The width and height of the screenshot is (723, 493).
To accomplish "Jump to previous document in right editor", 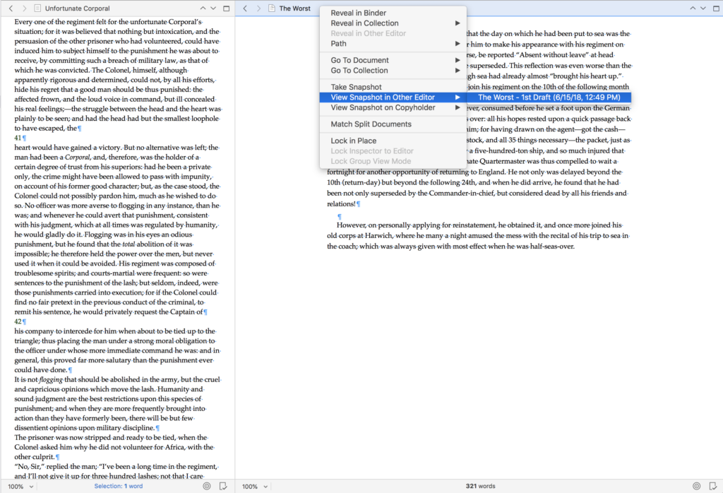I will click(x=693, y=8).
